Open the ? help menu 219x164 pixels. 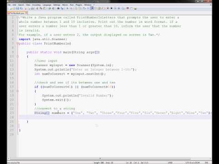(94, 5)
